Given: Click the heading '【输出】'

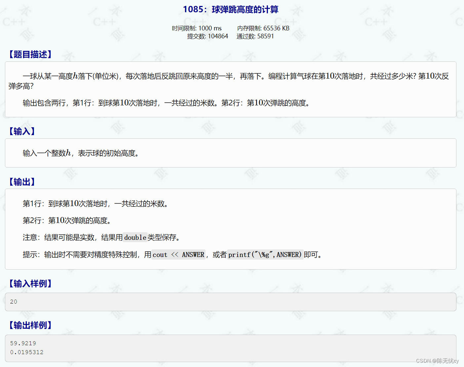Looking at the screenshot, I should (22, 182).
